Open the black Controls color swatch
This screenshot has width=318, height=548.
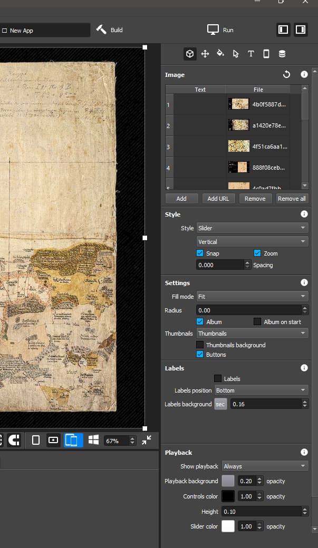(228, 496)
